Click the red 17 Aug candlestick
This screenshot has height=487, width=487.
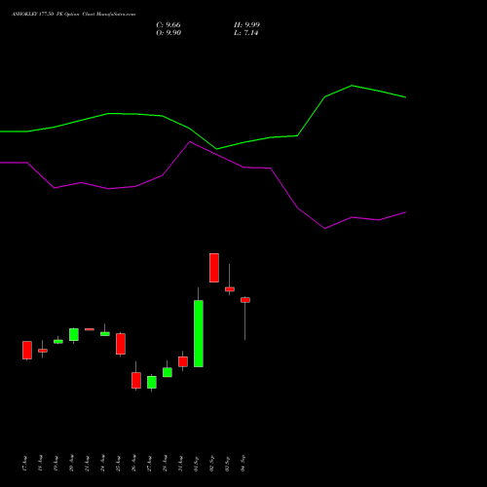coord(27,350)
